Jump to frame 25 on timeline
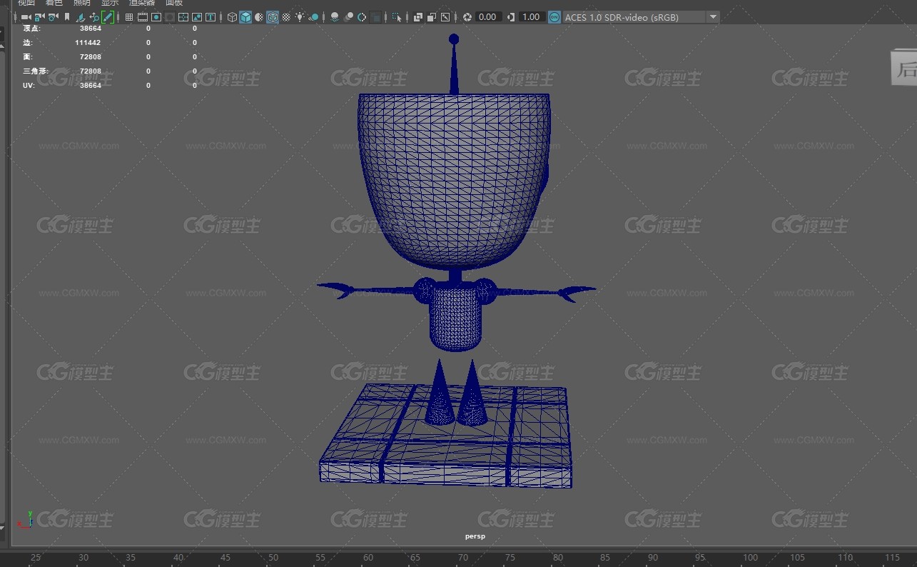This screenshot has width=917, height=567. pos(36,558)
